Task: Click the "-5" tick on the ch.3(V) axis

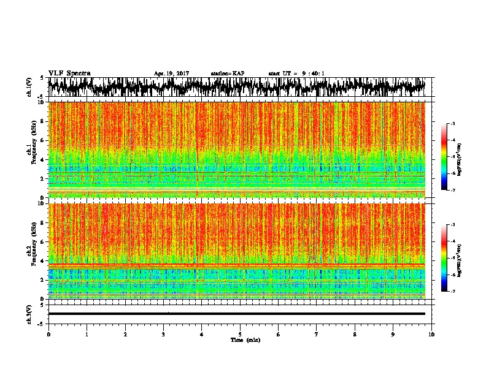Action: pyautogui.click(x=41, y=324)
